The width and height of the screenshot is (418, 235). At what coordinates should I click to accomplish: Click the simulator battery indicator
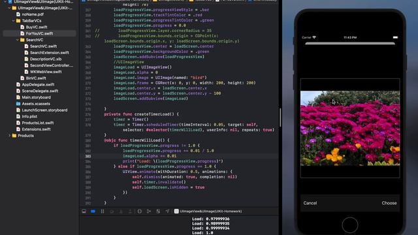tap(395, 37)
